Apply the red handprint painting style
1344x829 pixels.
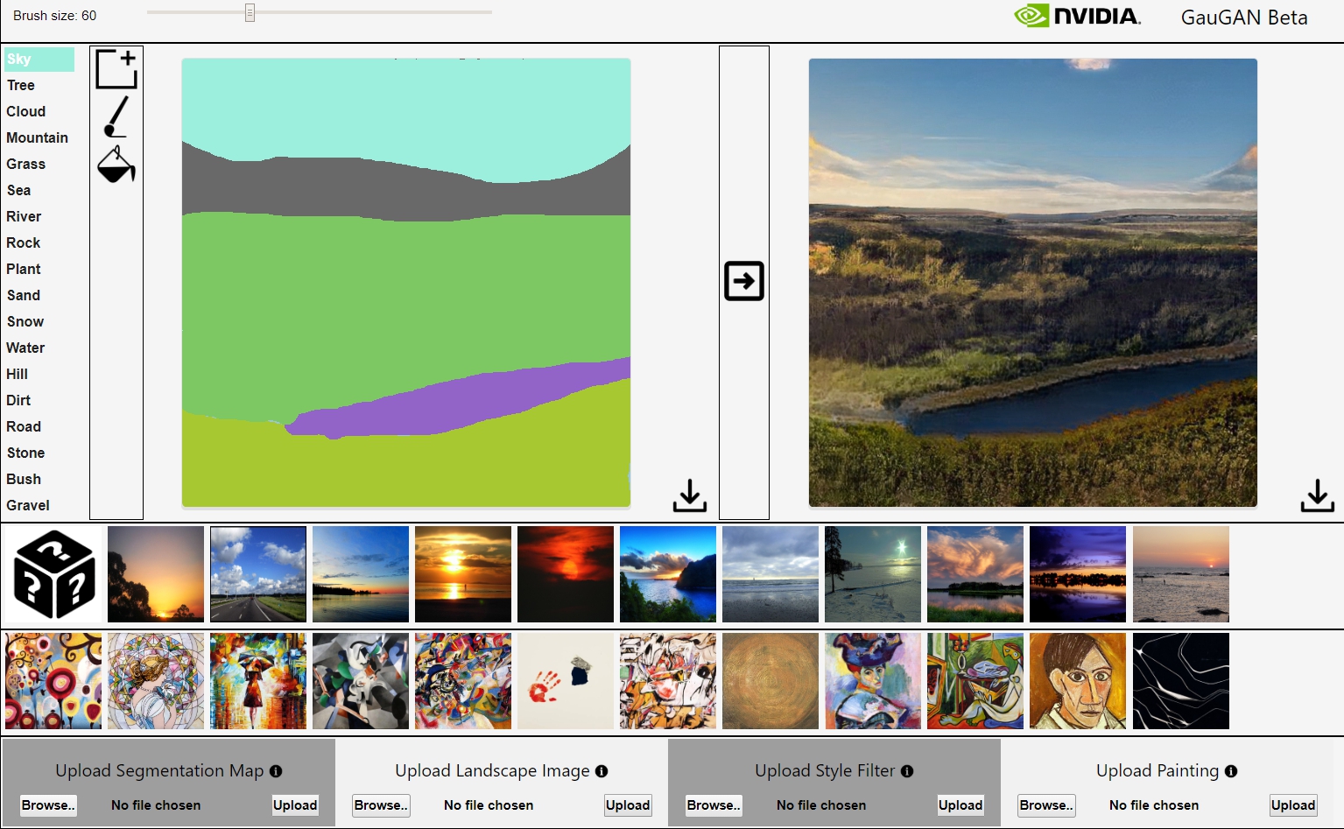566,681
